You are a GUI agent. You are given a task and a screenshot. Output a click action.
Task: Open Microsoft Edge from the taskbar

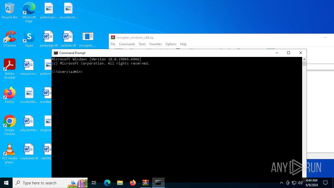(x=107, y=183)
